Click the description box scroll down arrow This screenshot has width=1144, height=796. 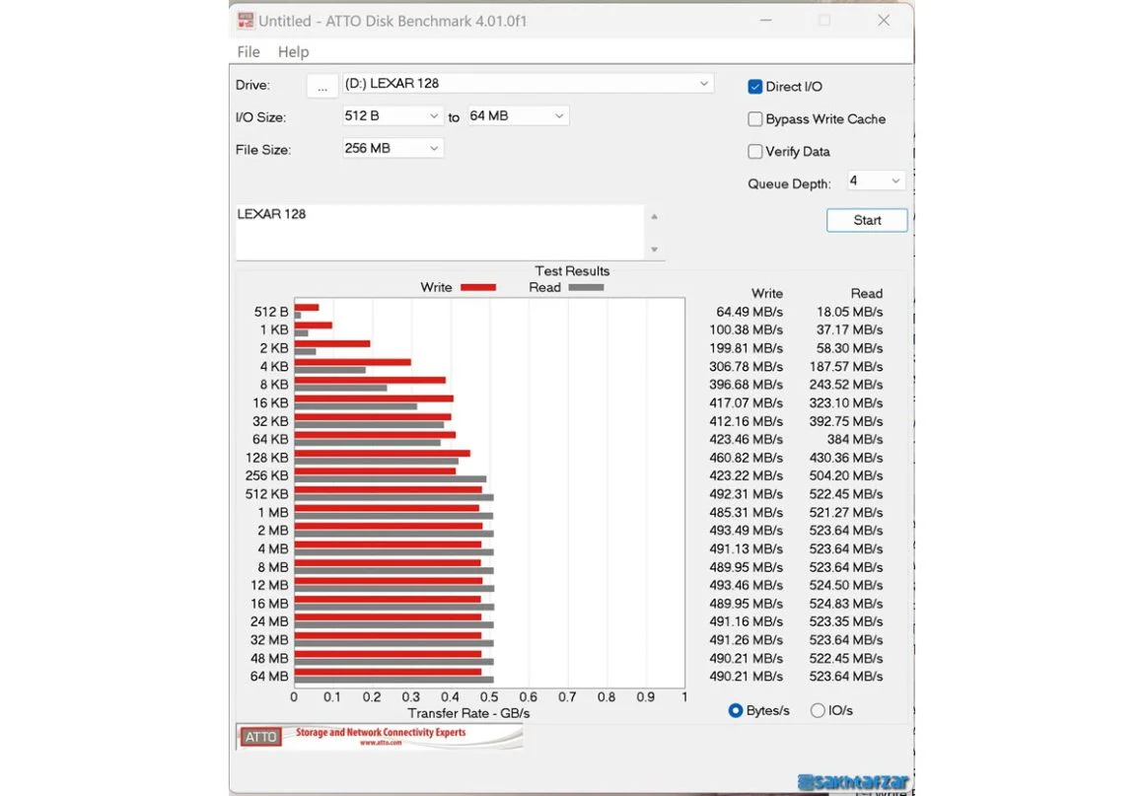click(655, 250)
